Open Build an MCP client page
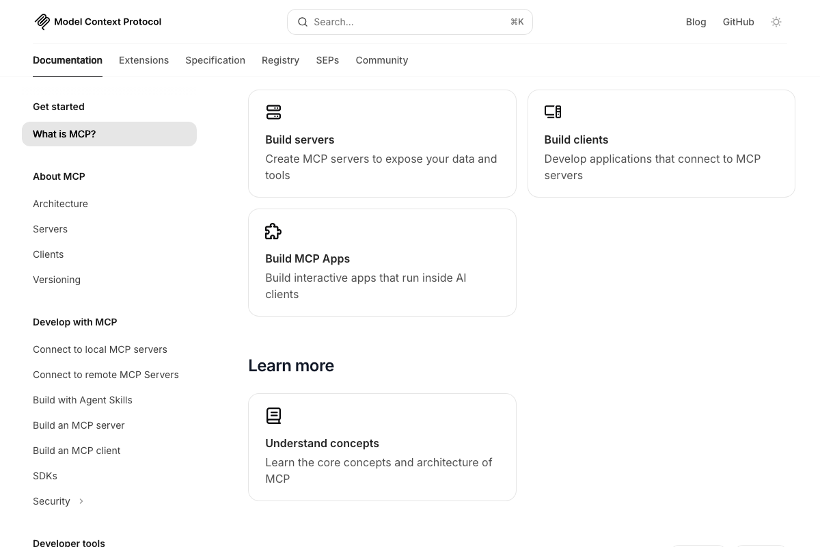This screenshot has height=547, width=820. 77,451
